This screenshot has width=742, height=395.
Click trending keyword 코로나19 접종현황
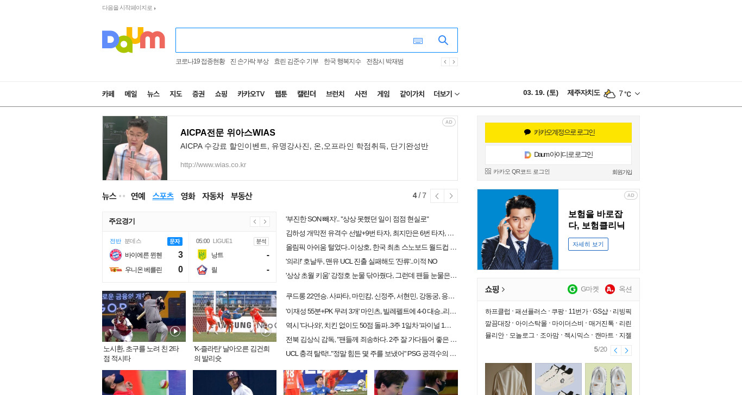click(200, 62)
